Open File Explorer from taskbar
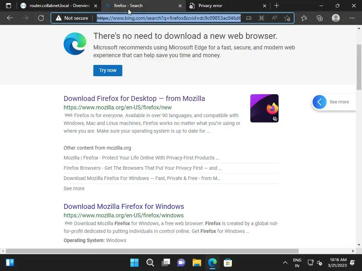Viewport: 362px width, 271px height. tap(197, 263)
